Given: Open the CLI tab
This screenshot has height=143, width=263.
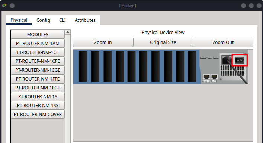Looking at the screenshot, I should coord(62,20).
